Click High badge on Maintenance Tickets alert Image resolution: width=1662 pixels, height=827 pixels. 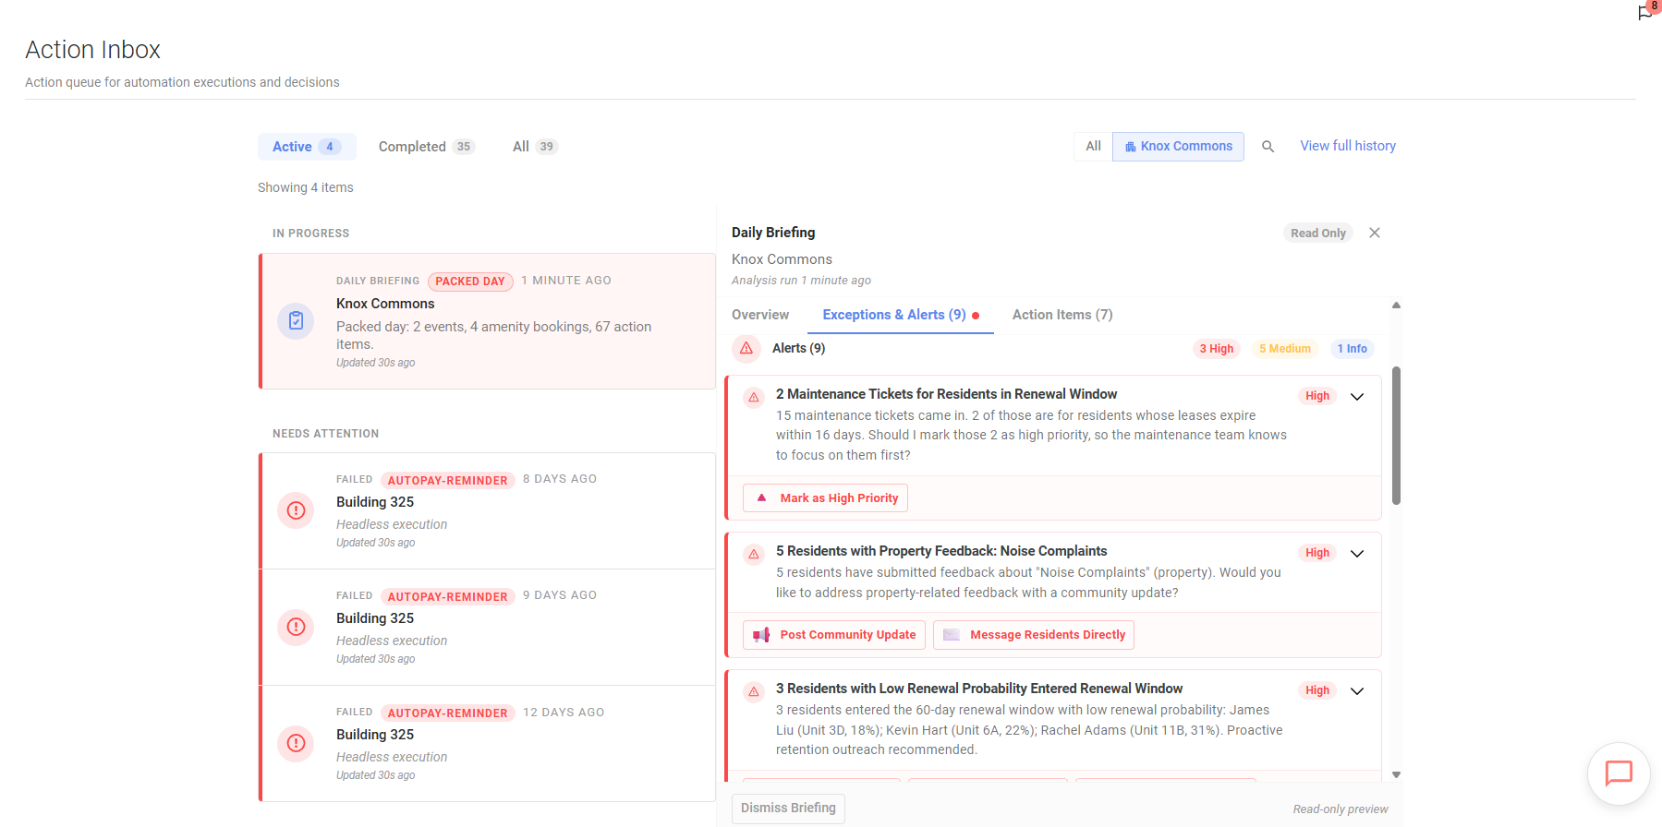click(1316, 396)
